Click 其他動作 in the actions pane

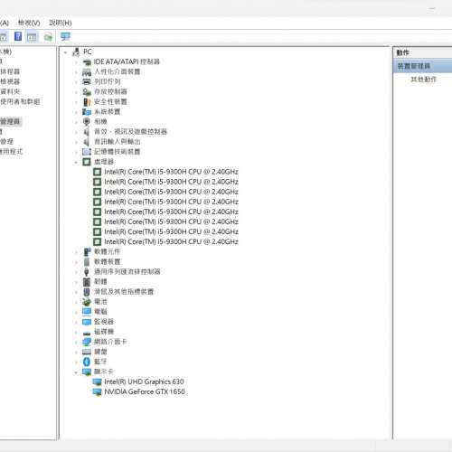point(424,80)
